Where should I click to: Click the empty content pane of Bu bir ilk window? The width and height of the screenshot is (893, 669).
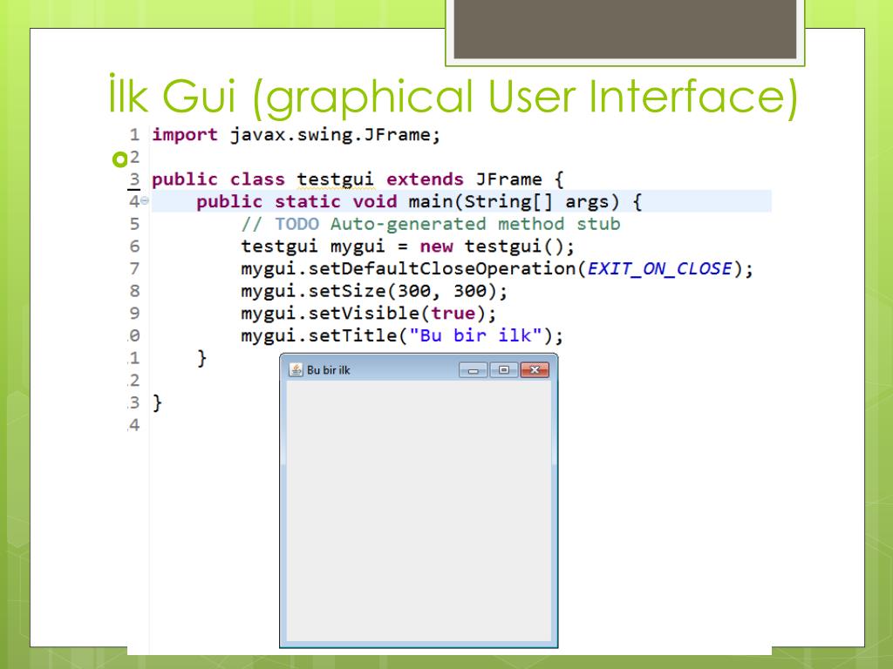coord(419,510)
